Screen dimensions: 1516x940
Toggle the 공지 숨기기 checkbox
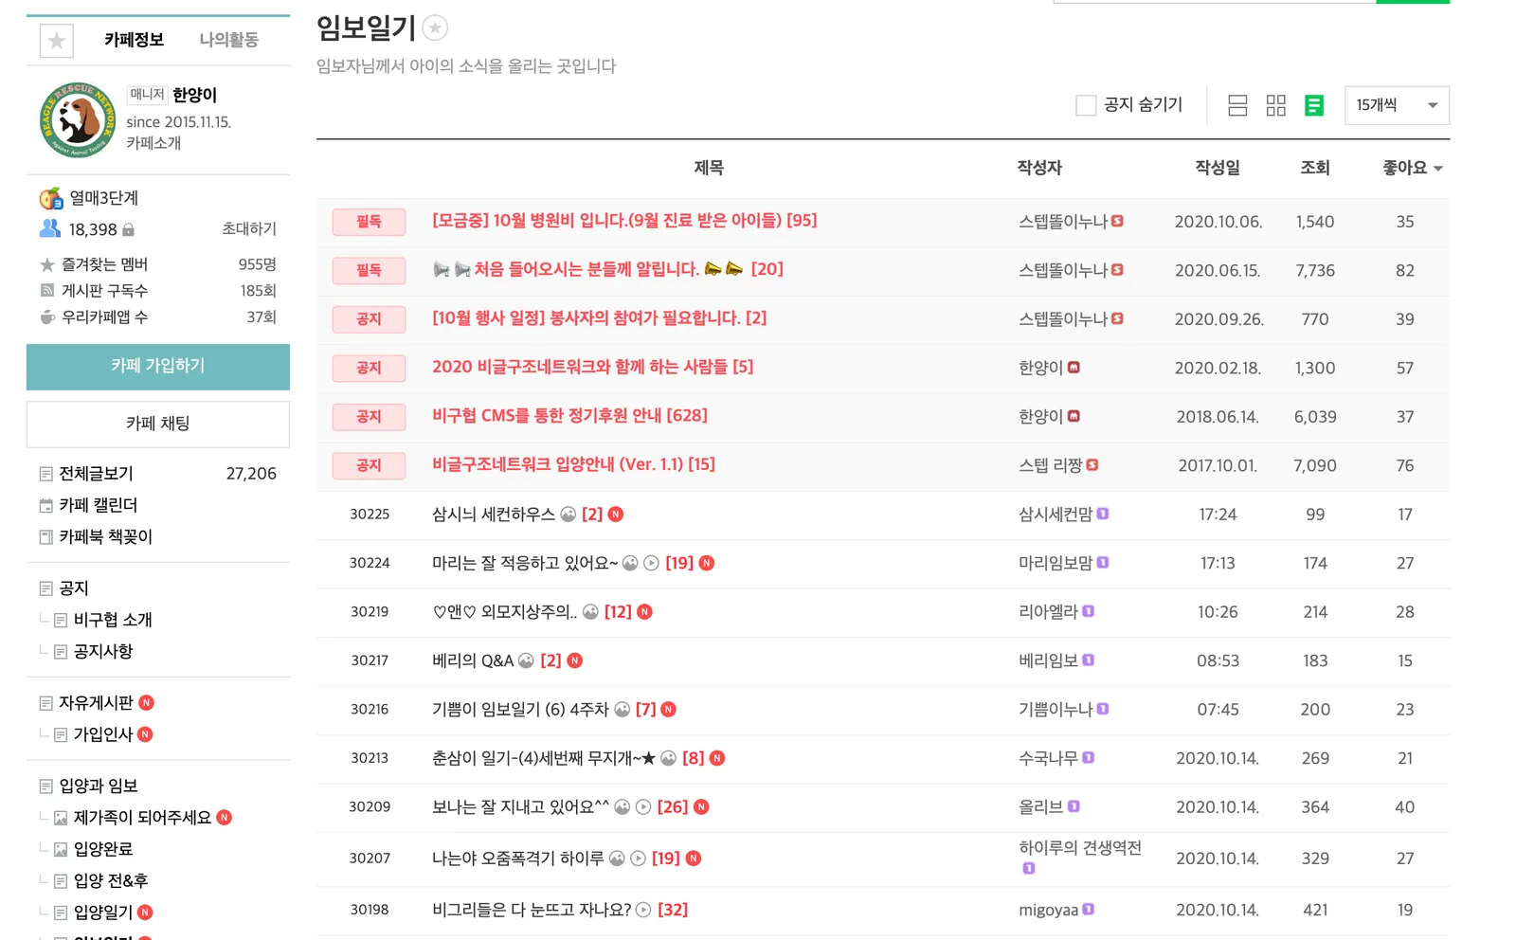[x=1086, y=105]
